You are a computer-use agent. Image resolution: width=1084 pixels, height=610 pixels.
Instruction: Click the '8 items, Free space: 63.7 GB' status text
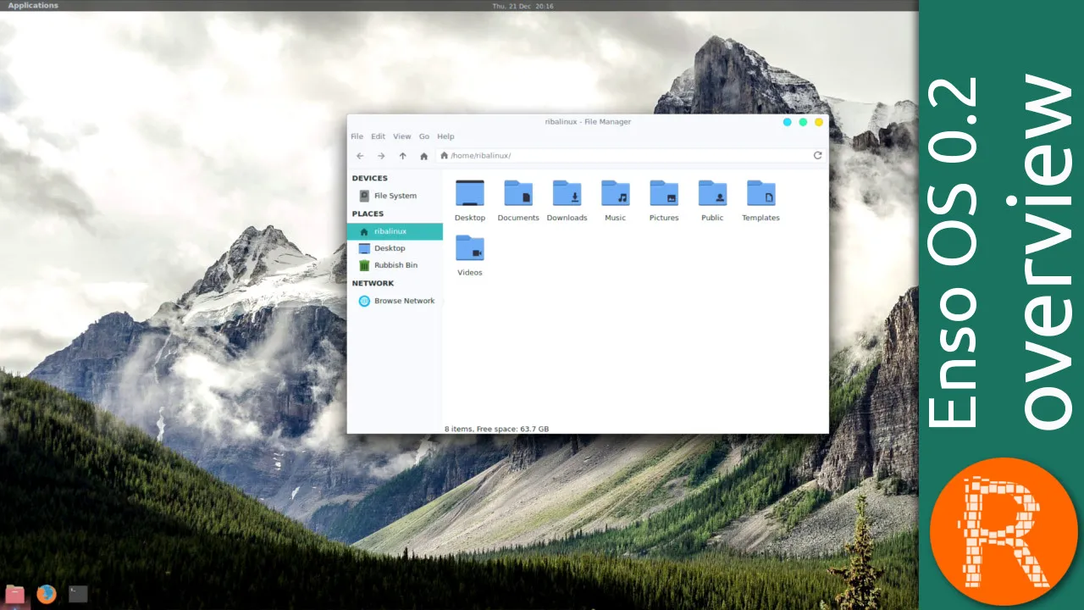pyautogui.click(x=496, y=429)
